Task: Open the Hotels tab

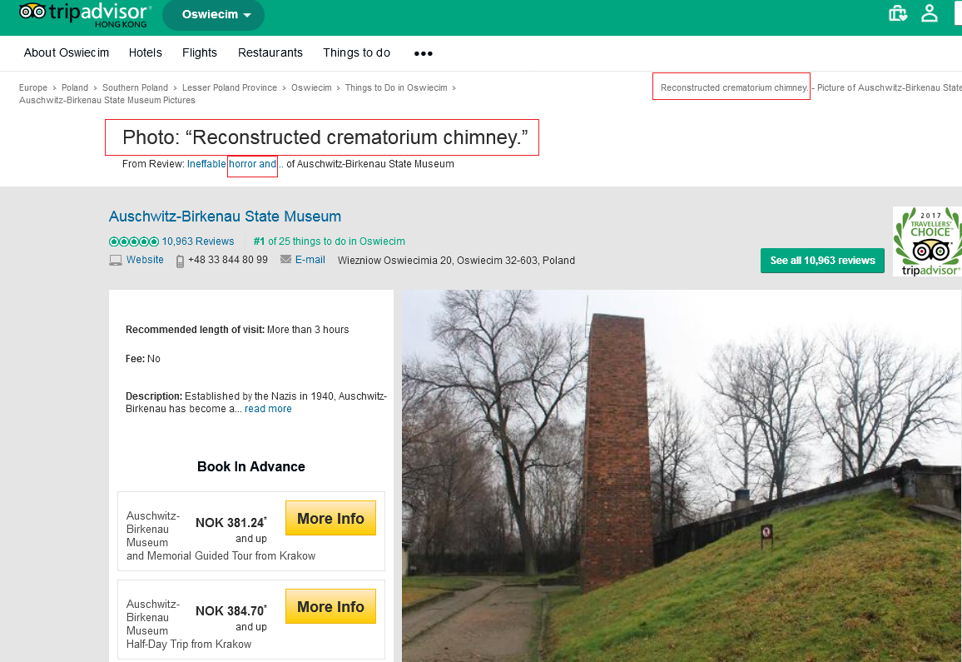Action: pyautogui.click(x=146, y=52)
